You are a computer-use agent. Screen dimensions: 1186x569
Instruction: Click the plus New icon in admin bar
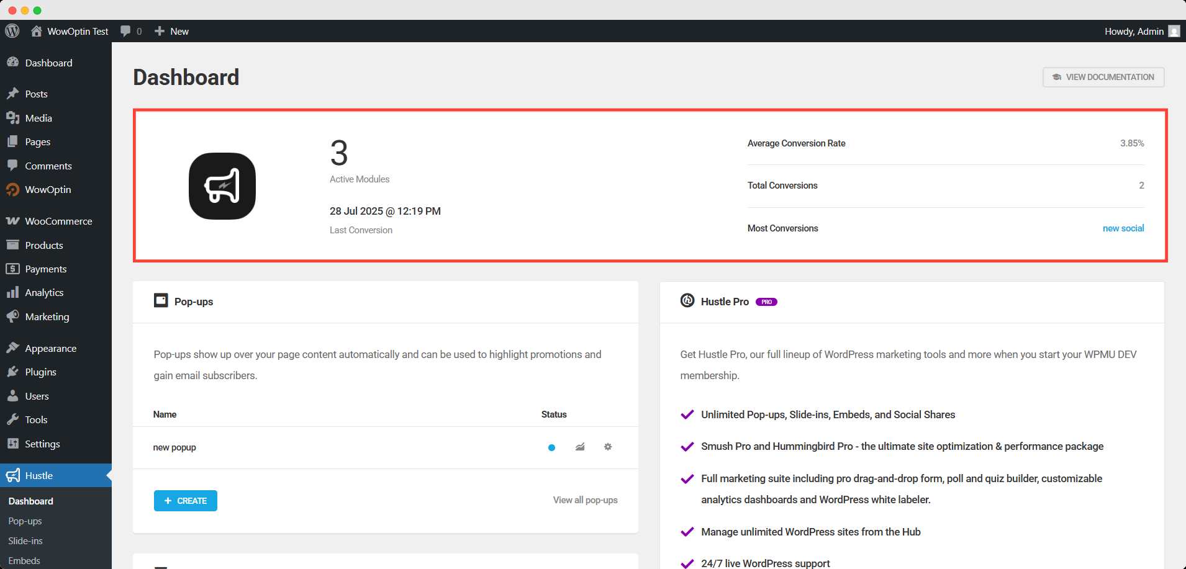coord(160,31)
